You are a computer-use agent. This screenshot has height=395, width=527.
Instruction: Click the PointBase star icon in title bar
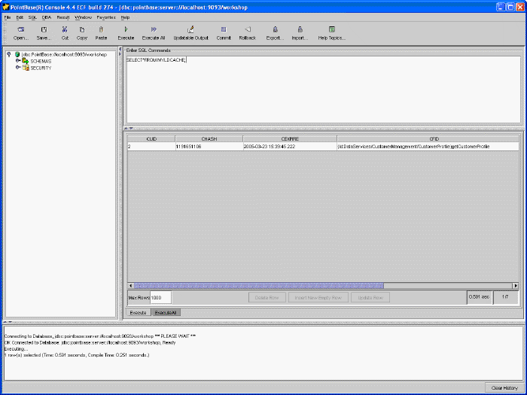(6, 7)
